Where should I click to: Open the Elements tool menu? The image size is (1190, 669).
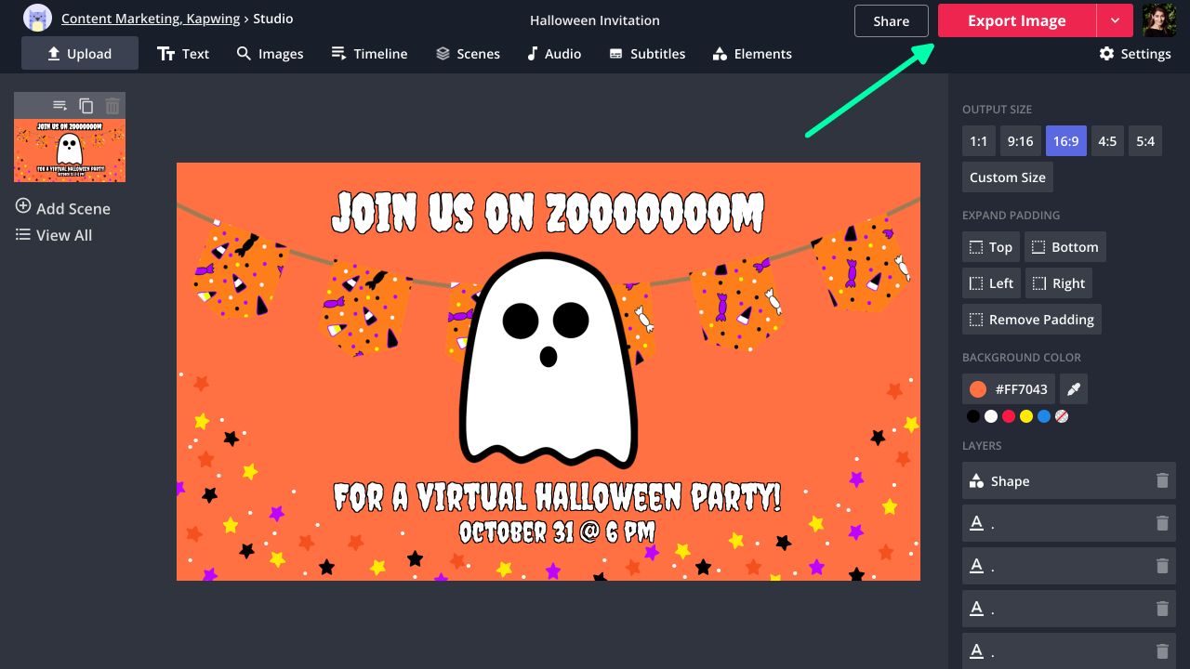(x=751, y=54)
